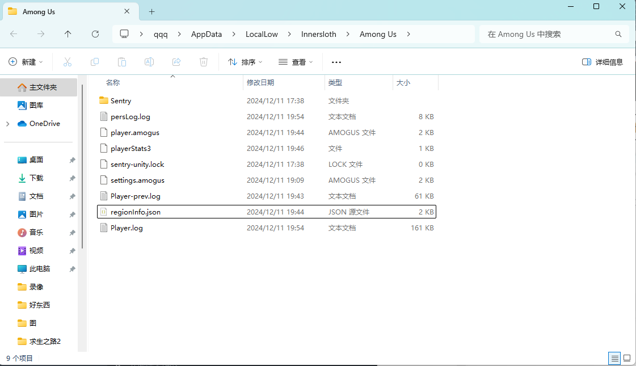Image resolution: width=636 pixels, height=366 pixels.
Task: Navigate to Innersloth in address bar
Action: point(319,34)
